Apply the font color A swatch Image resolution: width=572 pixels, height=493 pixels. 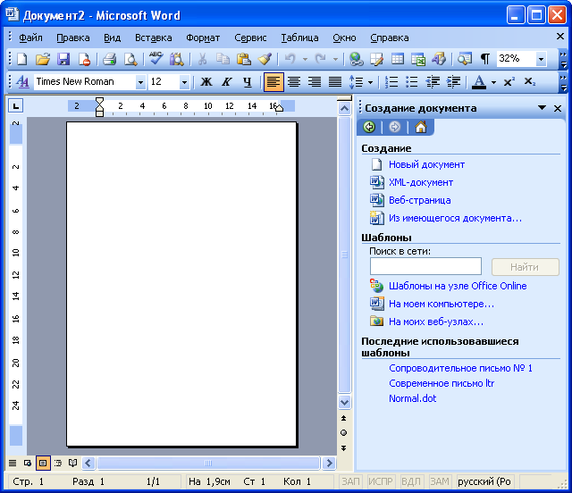click(479, 81)
